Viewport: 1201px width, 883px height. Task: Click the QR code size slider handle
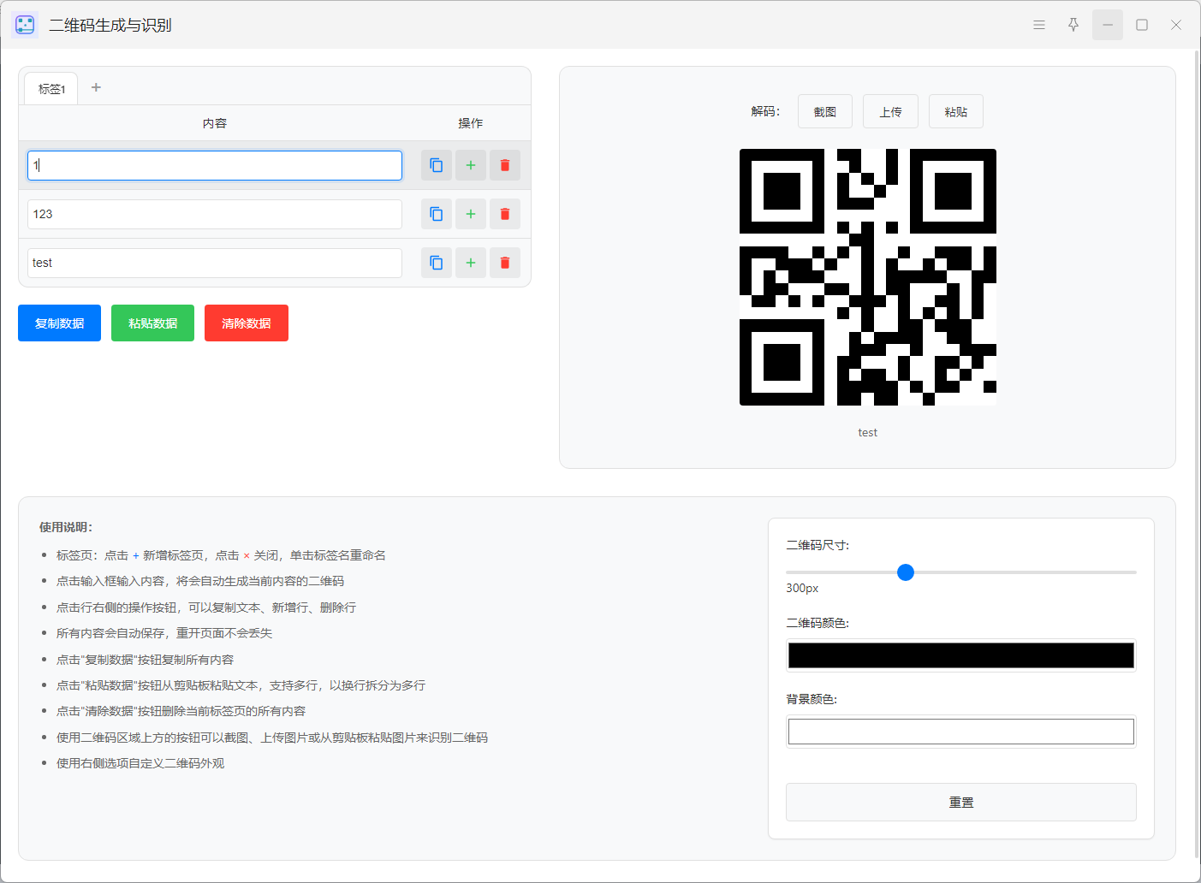click(906, 572)
